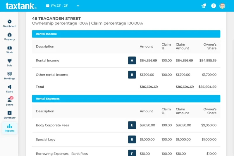Click the E badge for Special Levy
The width and height of the screenshot is (234, 156).
point(132,139)
